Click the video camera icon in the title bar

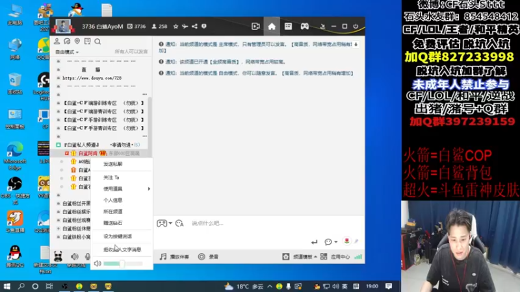pyautogui.click(x=255, y=27)
